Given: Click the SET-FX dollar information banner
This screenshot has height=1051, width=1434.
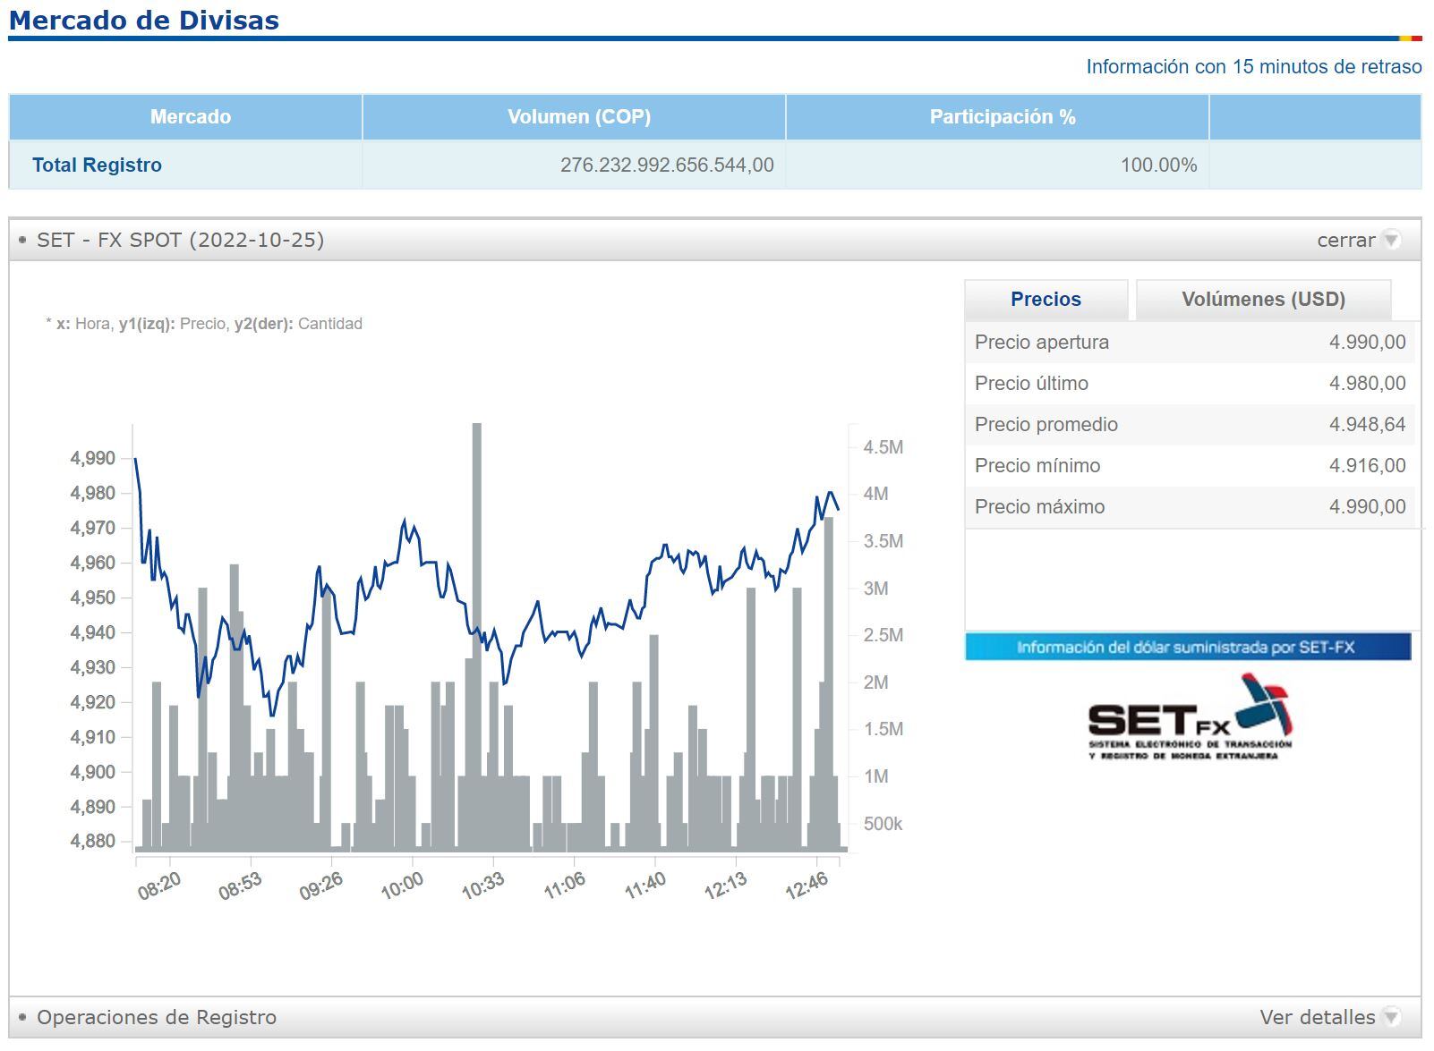Looking at the screenshot, I should coord(1187,647).
